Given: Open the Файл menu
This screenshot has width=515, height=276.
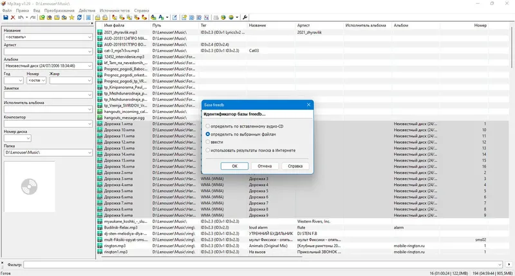Looking at the screenshot, I should click(7, 10).
